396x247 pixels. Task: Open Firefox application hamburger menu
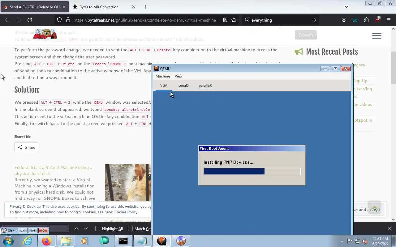(389, 20)
